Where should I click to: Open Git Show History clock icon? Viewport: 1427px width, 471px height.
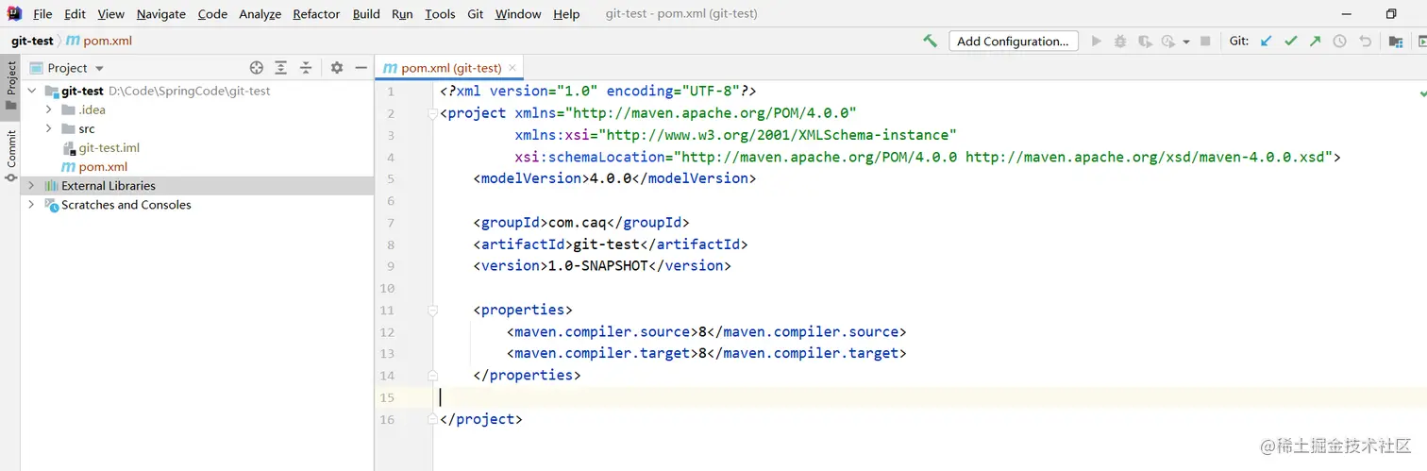click(1339, 41)
